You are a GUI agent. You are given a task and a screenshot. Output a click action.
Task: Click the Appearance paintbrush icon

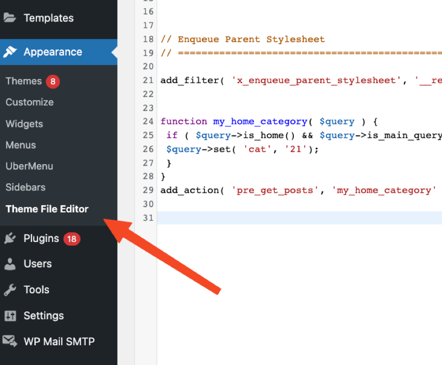coord(10,52)
